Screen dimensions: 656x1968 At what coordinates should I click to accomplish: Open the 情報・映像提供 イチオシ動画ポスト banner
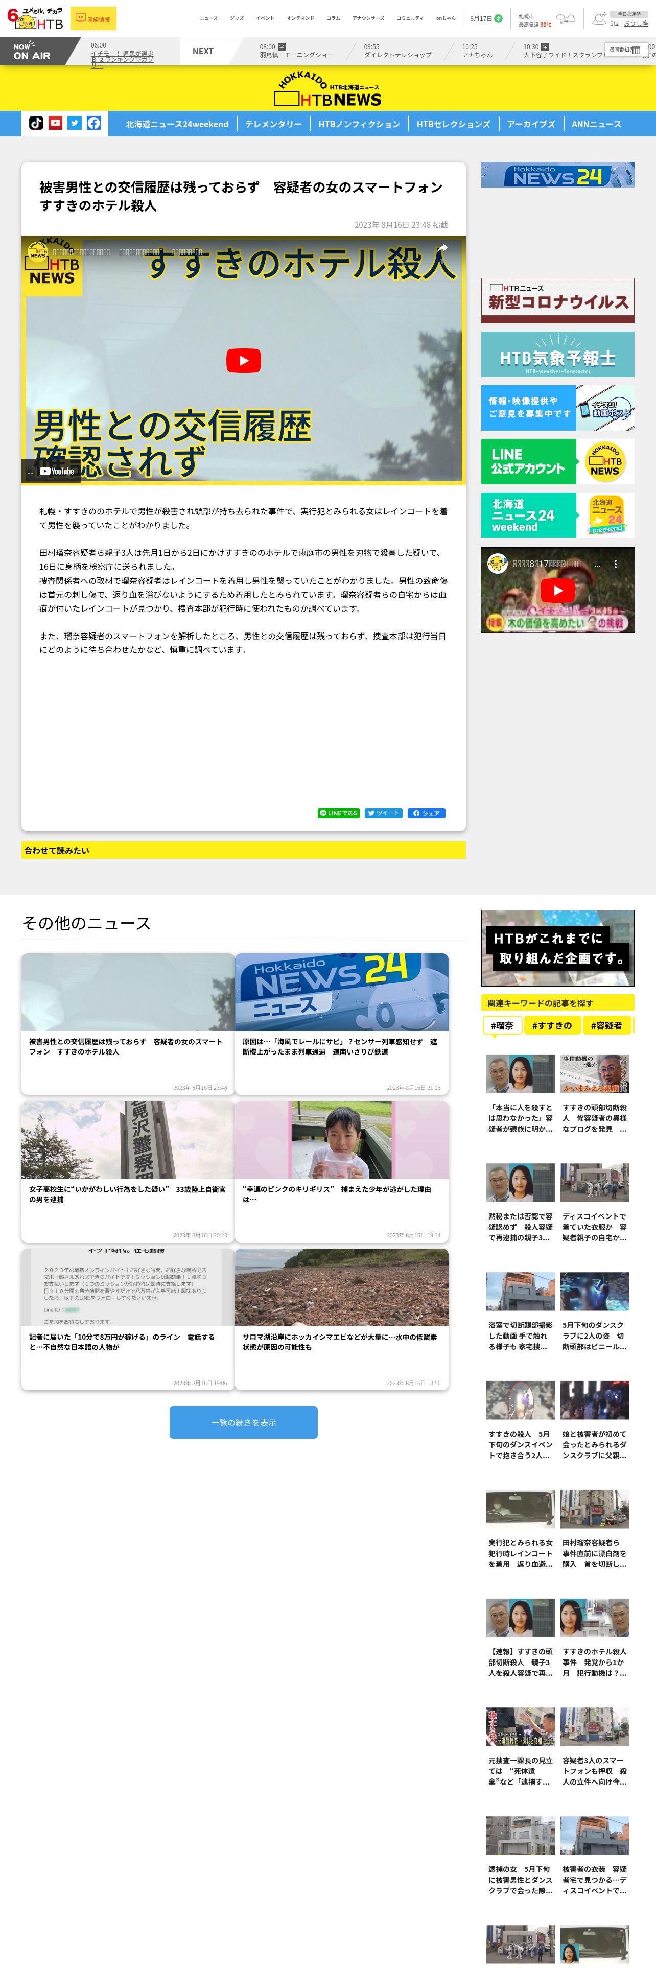pyautogui.click(x=557, y=407)
